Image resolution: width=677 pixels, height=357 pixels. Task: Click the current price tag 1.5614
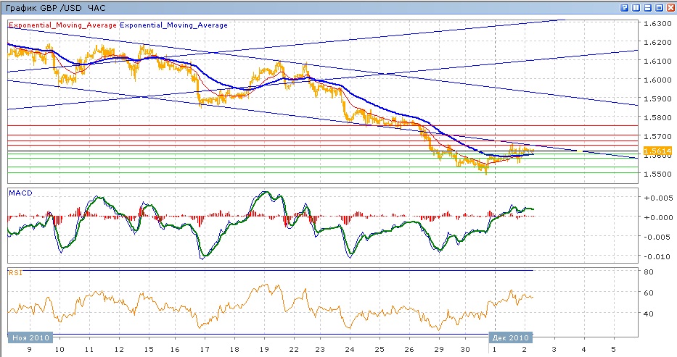(657, 151)
